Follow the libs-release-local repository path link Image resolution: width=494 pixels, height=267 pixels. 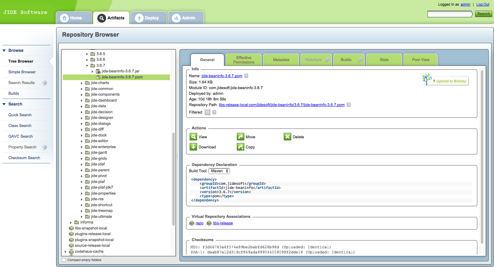coord(282,105)
